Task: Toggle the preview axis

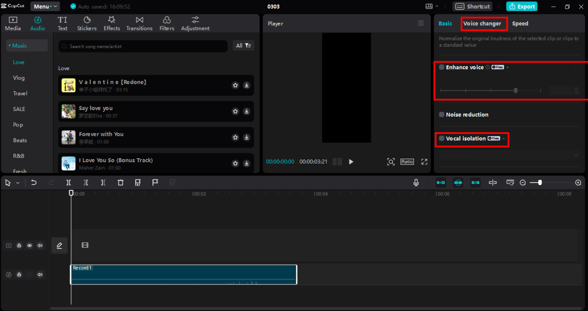Action: [493, 182]
